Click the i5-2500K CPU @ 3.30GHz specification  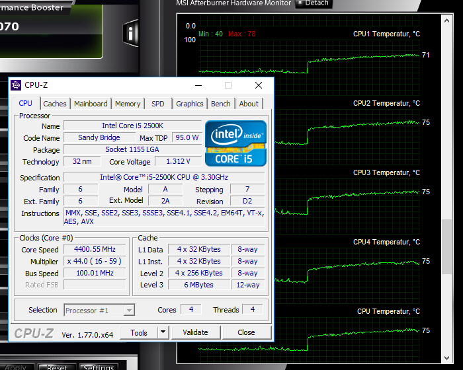[x=164, y=177]
